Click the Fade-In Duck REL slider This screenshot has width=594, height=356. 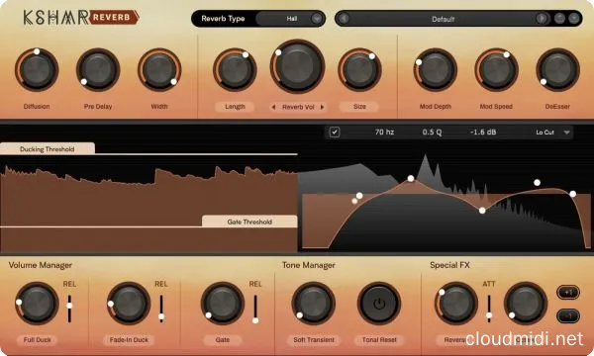pyautogui.click(x=161, y=309)
